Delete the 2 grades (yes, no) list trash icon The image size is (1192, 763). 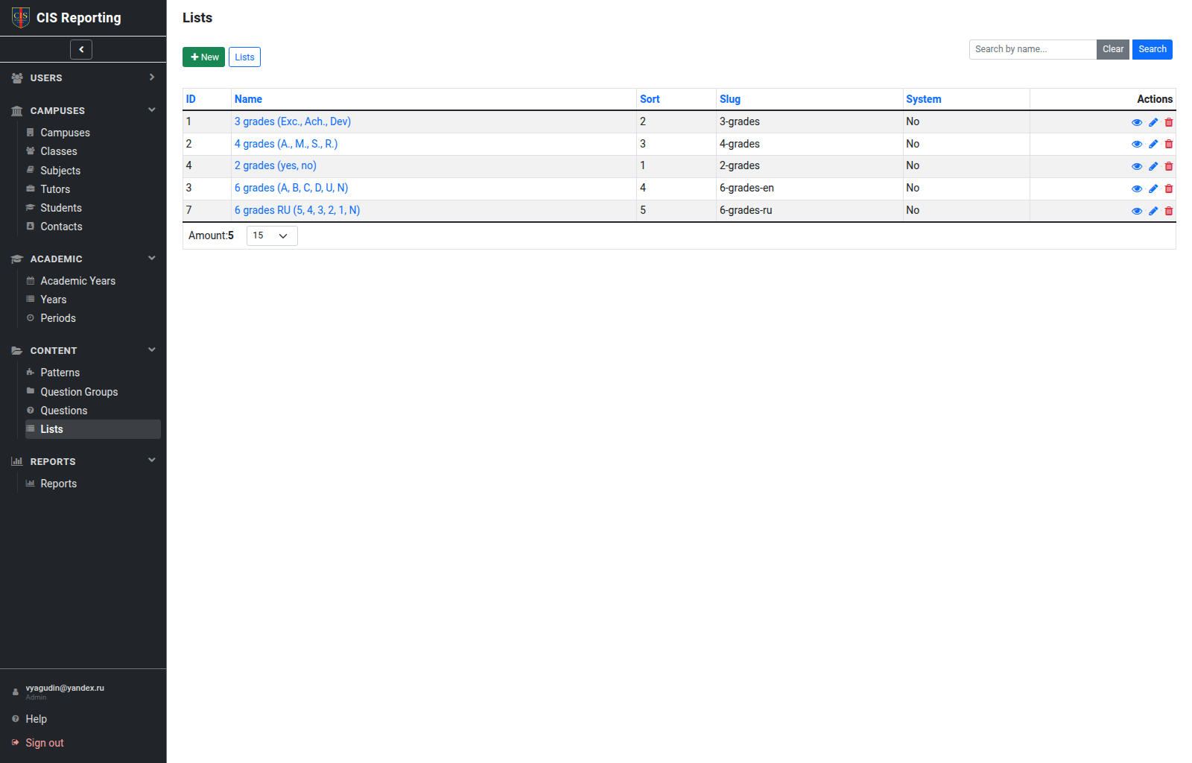(x=1169, y=166)
